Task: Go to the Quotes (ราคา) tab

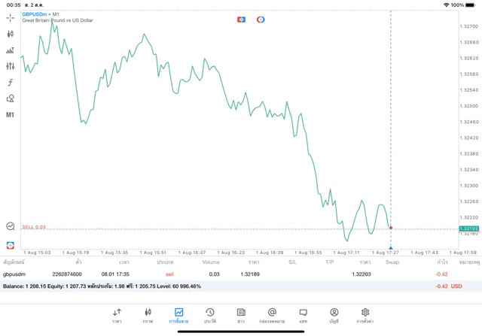Action: [x=117, y=315]
